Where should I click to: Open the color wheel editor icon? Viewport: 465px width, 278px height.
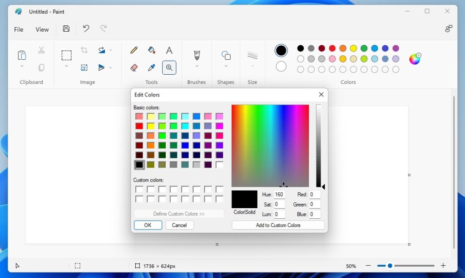tap(415, 59)
